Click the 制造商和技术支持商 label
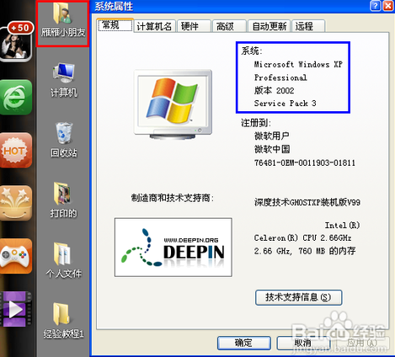Image resolution: width=395 pixels, height=357 pixels. click(173, 198)
